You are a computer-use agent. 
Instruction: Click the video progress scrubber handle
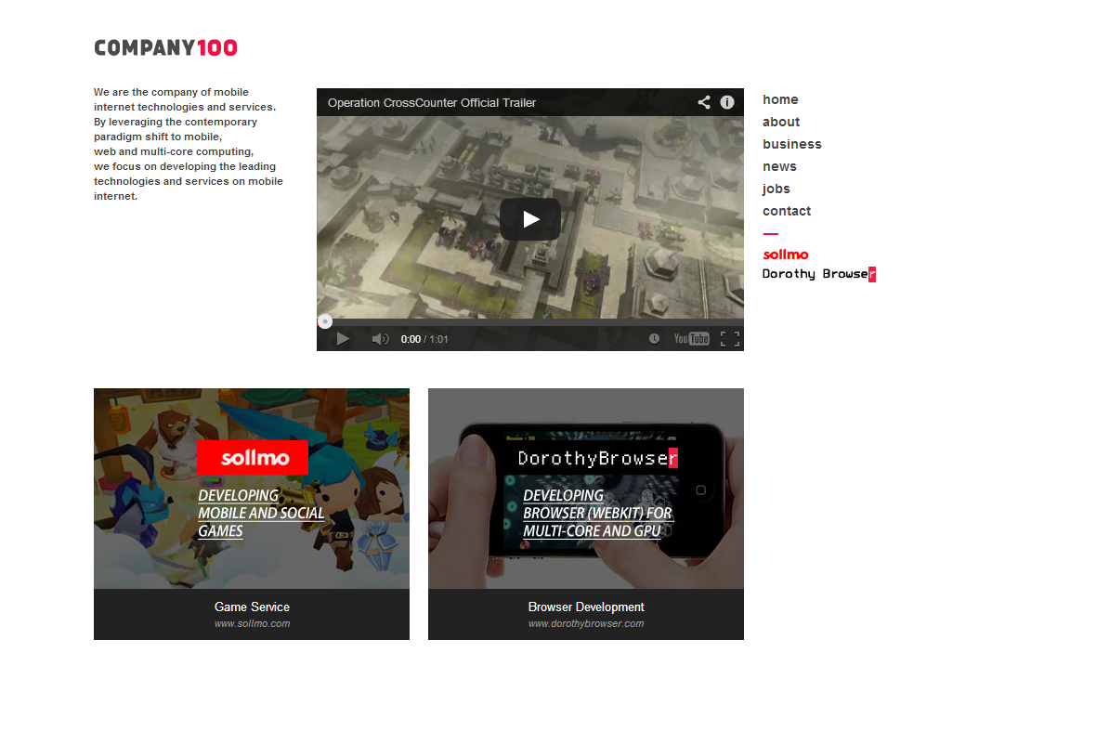[x=325, y=321]
